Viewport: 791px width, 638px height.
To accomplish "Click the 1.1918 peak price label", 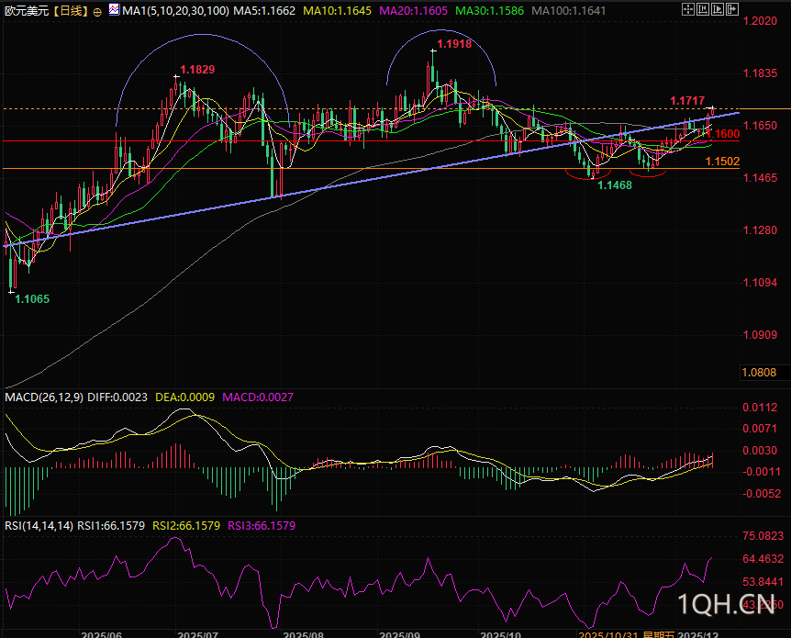I will click(455, 44).
